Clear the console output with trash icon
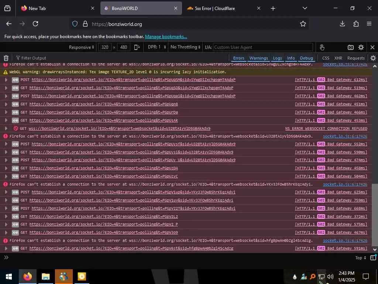This screenshot has width=378, height=284. click(6, 58)
